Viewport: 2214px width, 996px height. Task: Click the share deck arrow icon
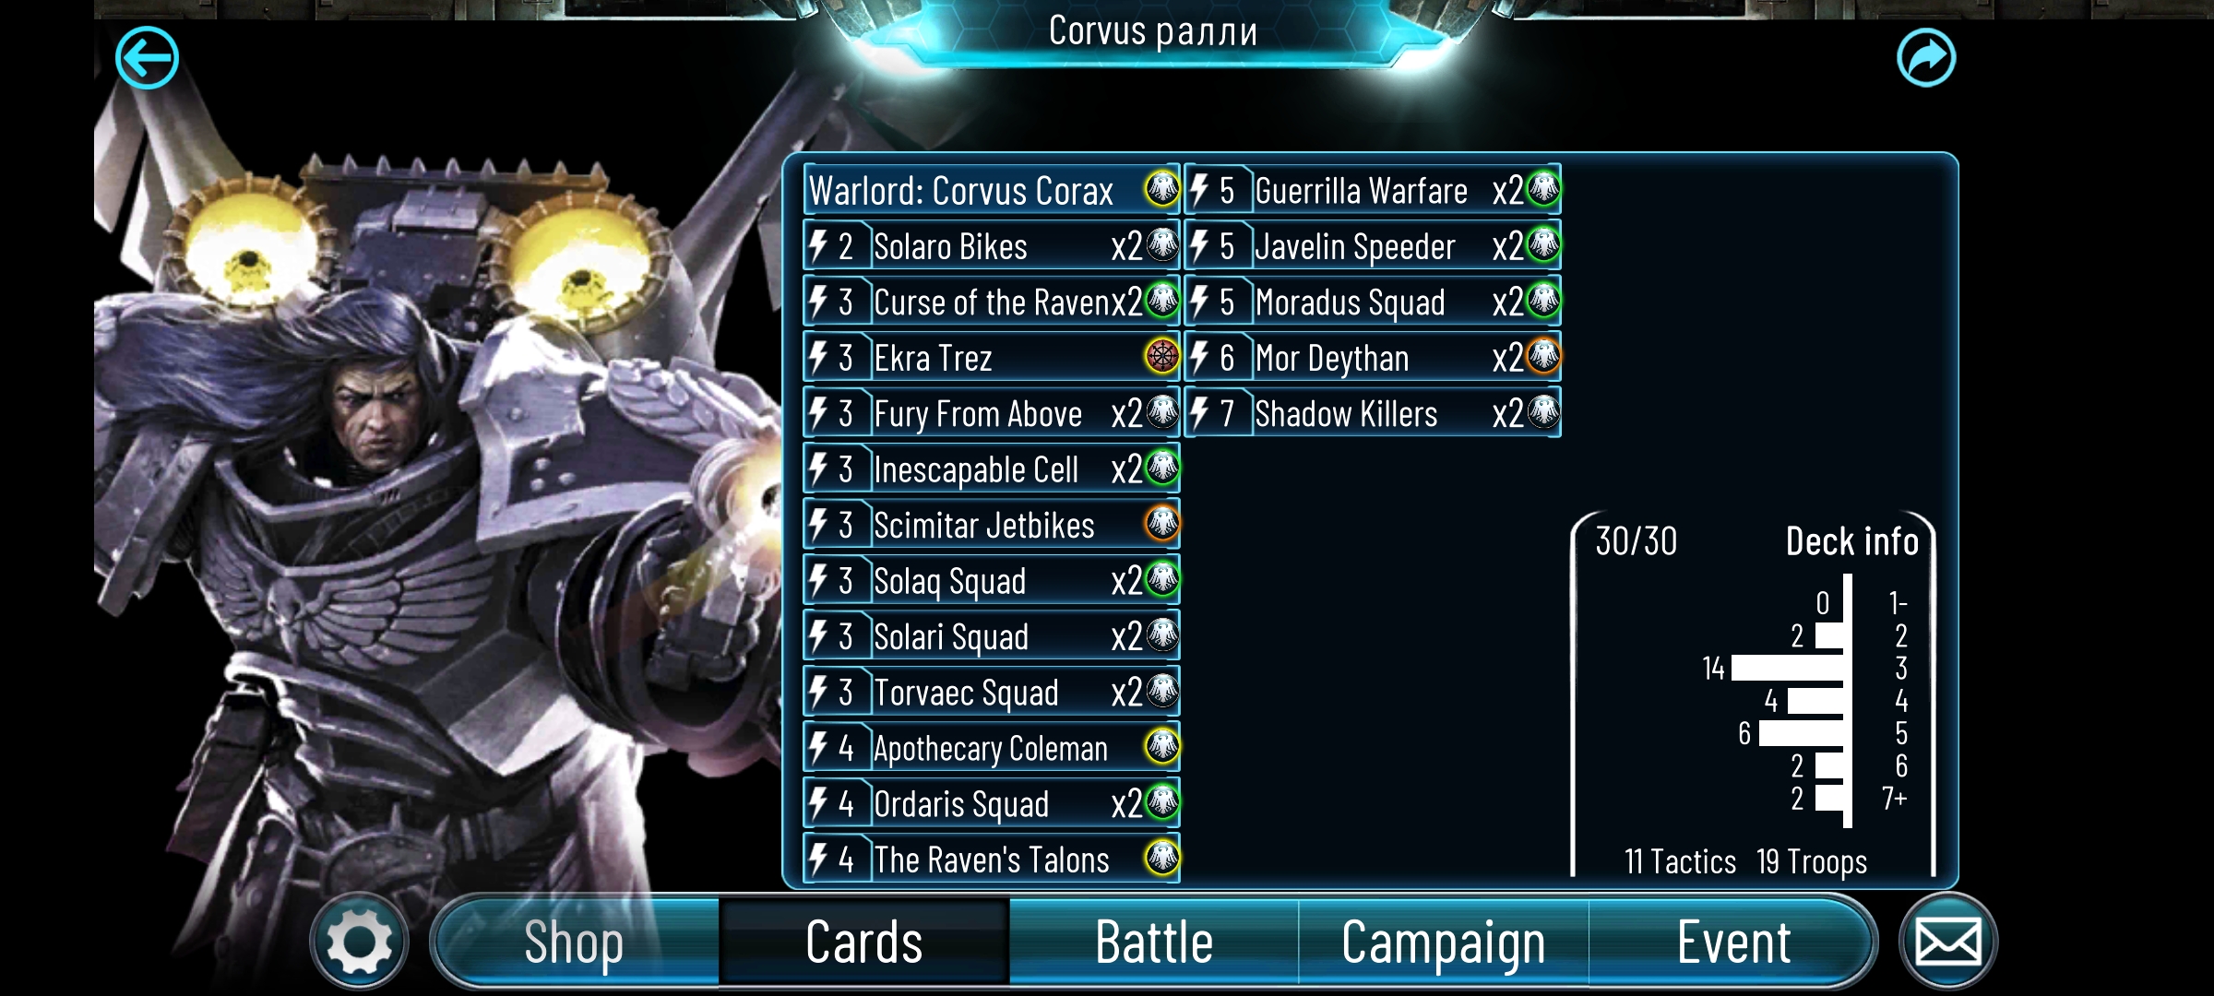pyautogui.click(x=1926, y=58)
